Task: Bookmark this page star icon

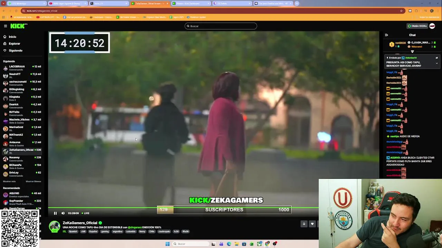Action: point(401,11)
